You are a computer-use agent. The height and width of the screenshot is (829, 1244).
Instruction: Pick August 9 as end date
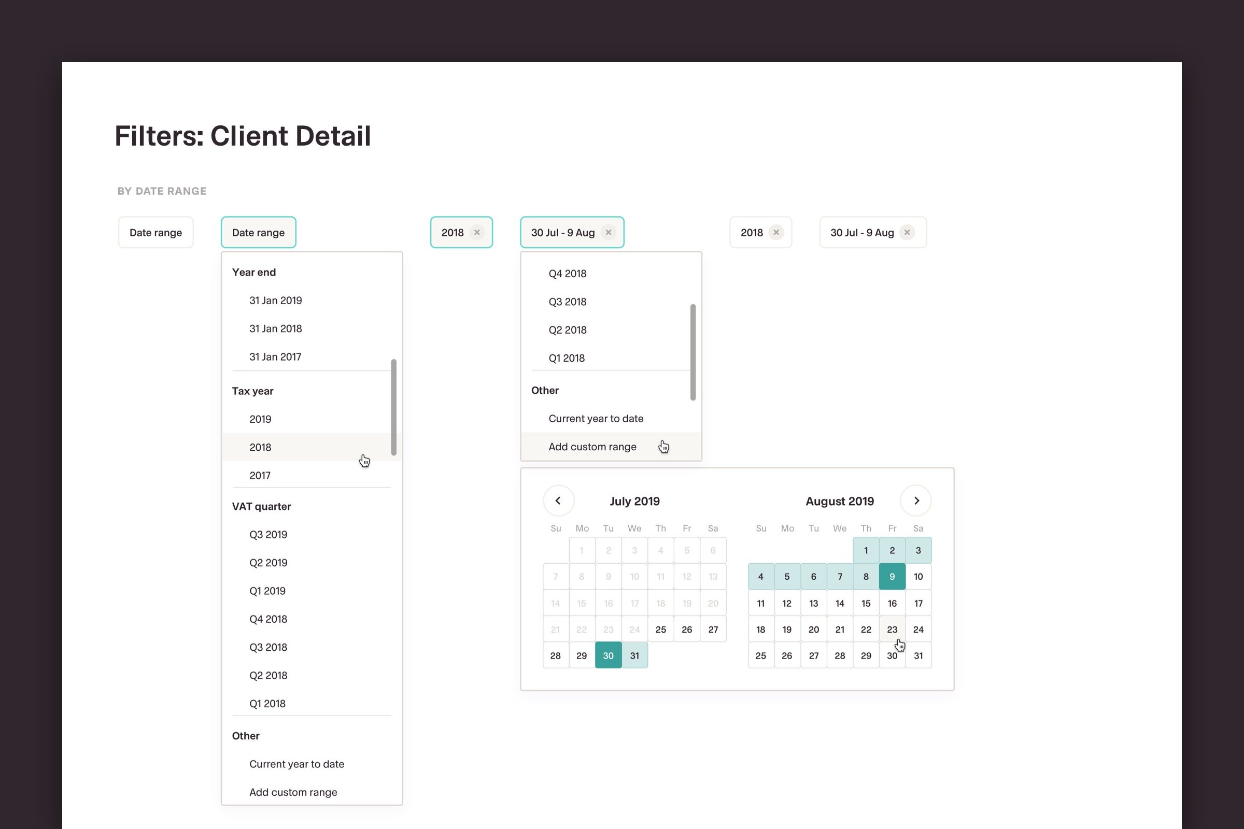(892, 577)
